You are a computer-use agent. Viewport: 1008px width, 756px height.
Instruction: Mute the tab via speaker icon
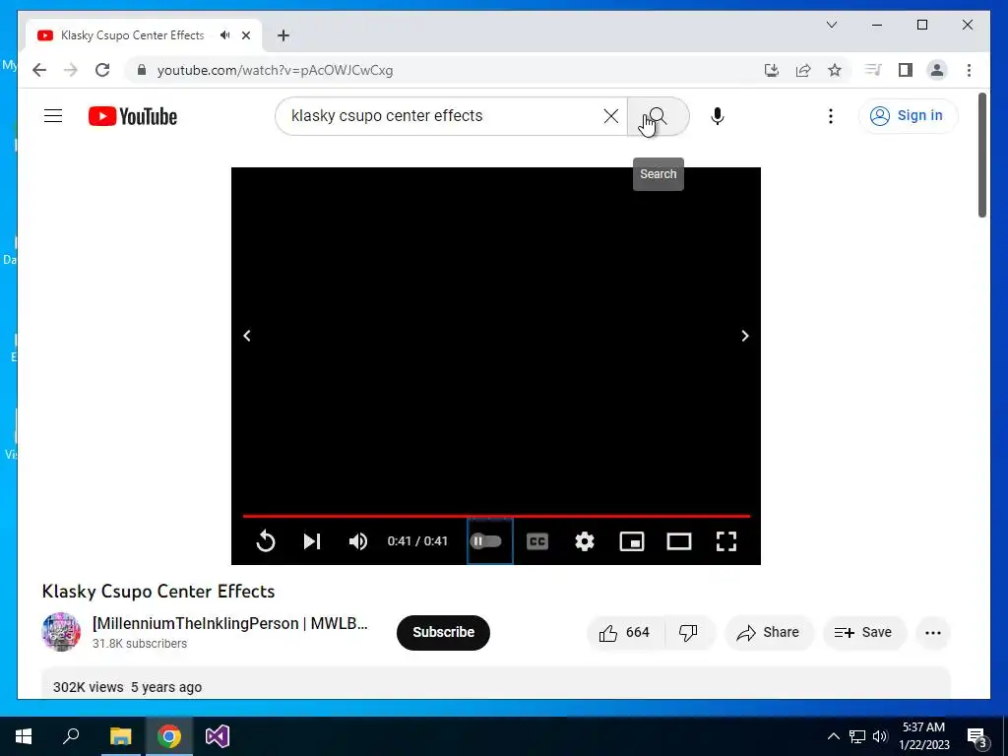point(225,35)
